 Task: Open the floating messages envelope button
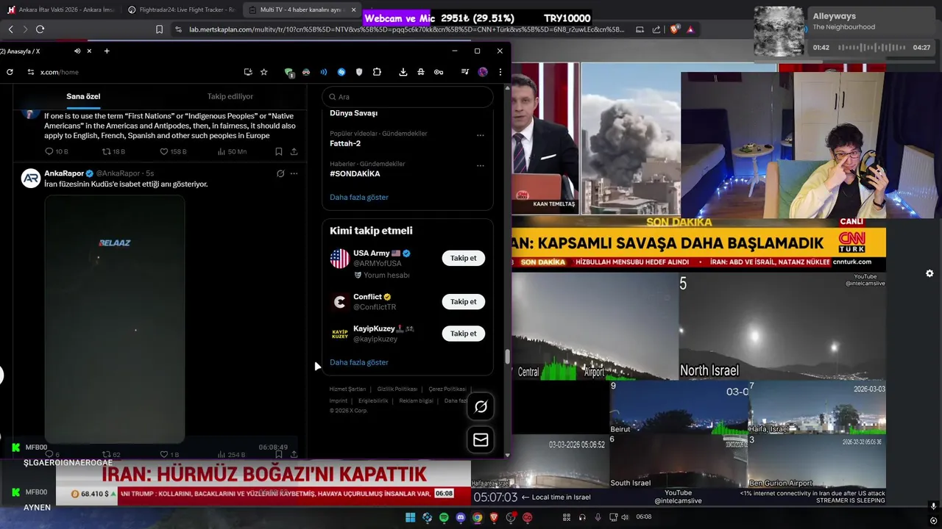pyautogui.click(x=481, y=439)
